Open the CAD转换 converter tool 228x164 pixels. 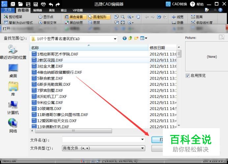[x=176, y=4]
